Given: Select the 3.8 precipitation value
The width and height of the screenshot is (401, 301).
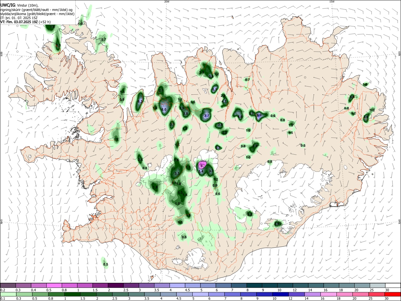Looking at the screenshot, I should coord(185,114).
